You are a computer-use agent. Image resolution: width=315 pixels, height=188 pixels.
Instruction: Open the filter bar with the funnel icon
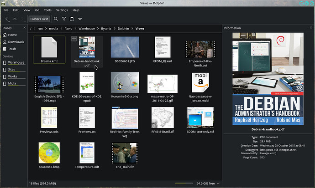coord(64,19)
